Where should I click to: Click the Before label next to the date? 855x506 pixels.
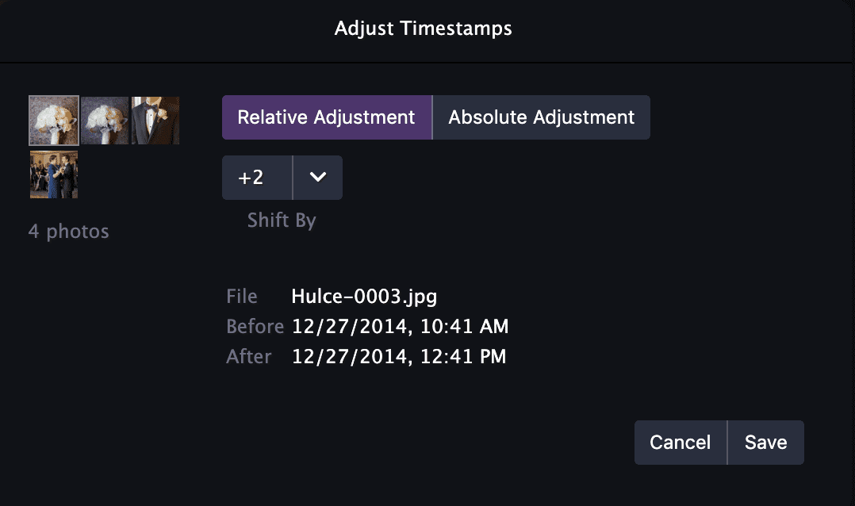click(x=255, y=326)
